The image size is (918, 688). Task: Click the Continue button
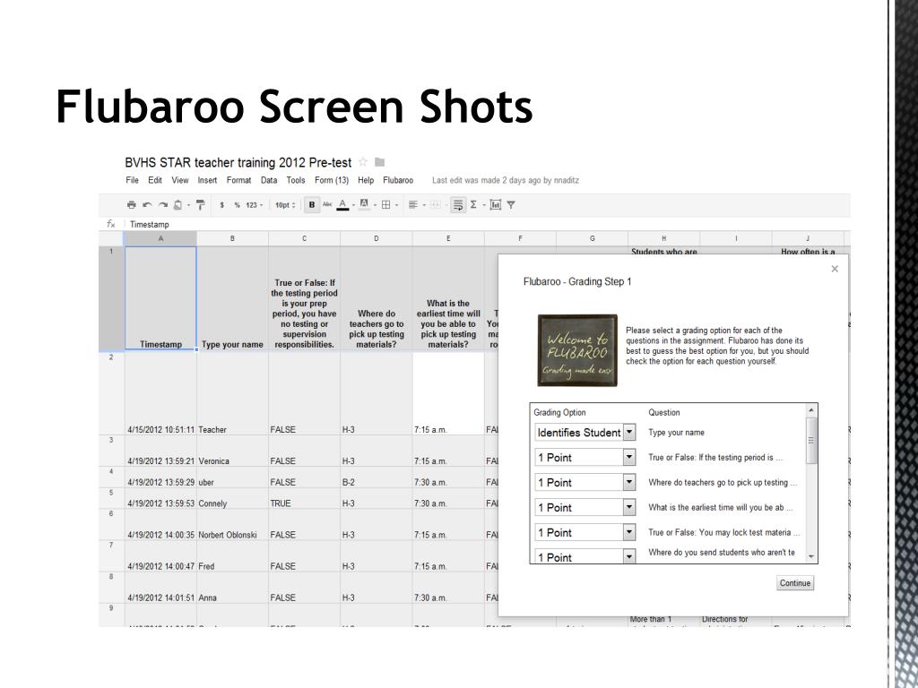[x=794, y=583]
